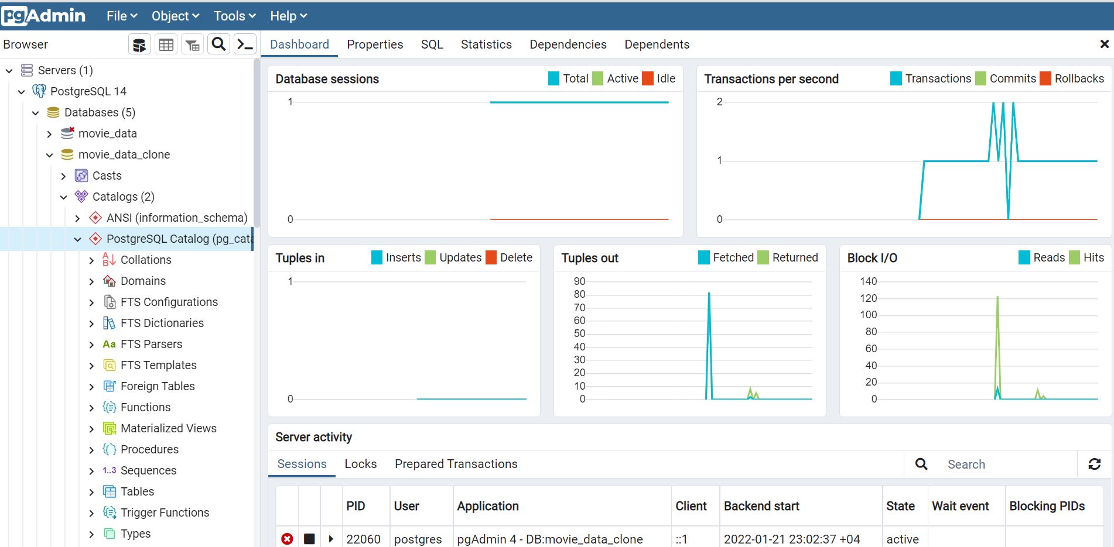Select the PostgreSQL 14 elephant icon

point(39,91)
